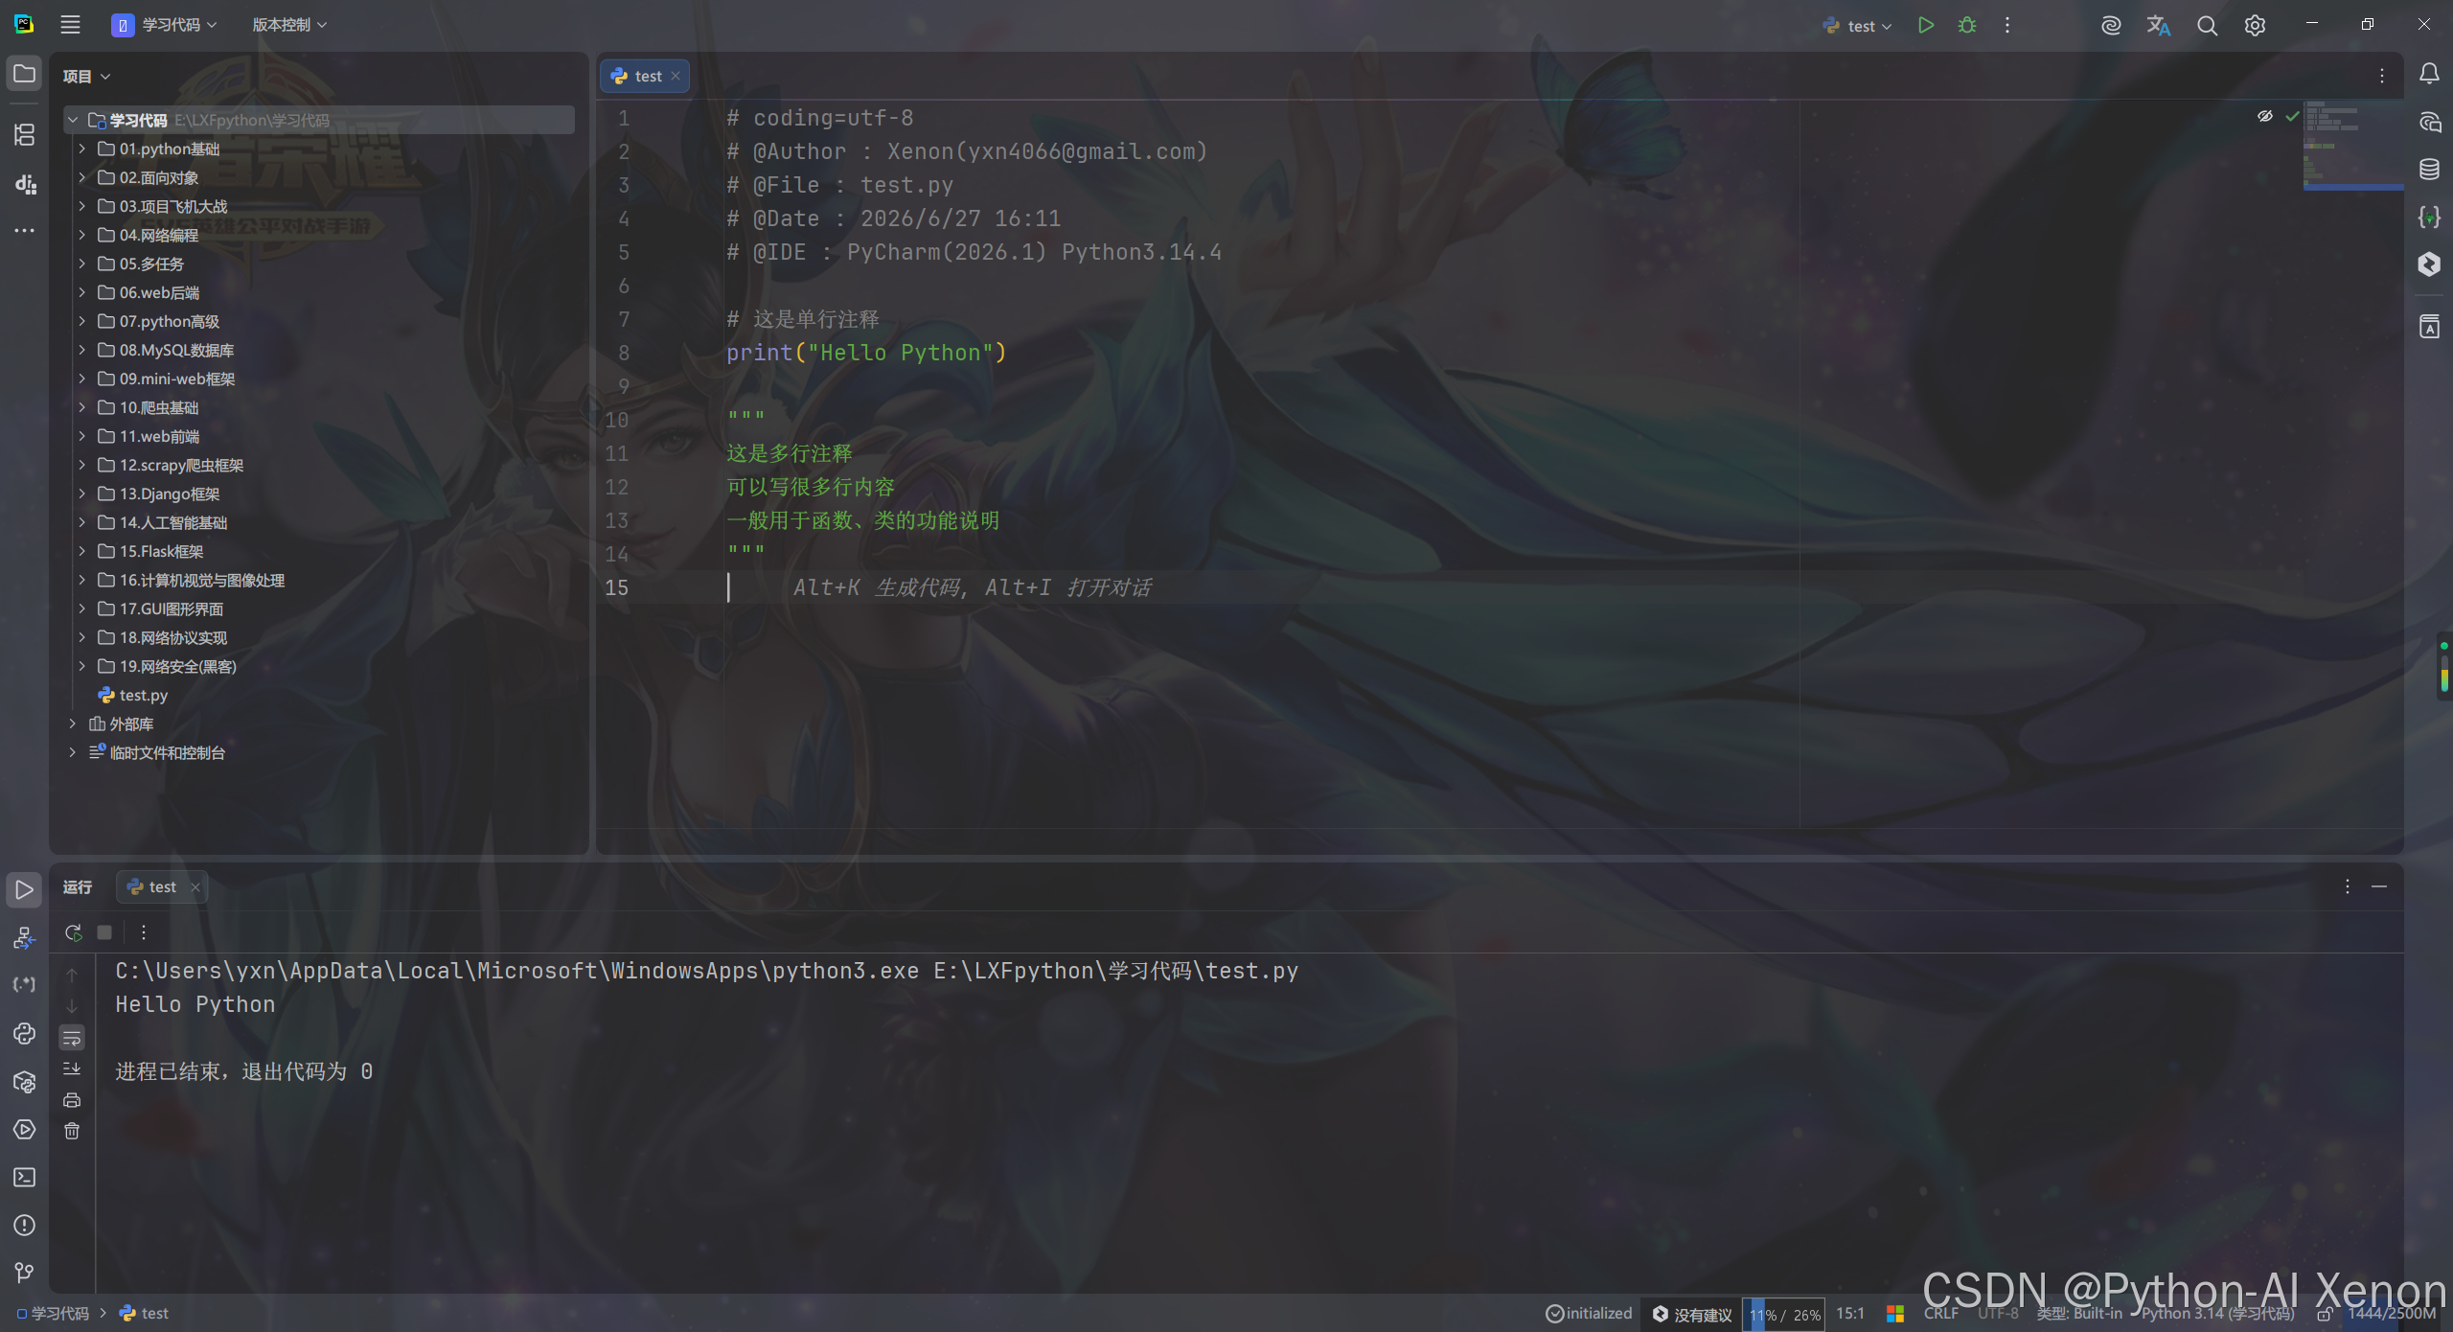Open the Problems tool window
2453x1332 pixels.
[25, 1226]
